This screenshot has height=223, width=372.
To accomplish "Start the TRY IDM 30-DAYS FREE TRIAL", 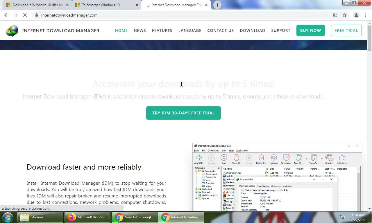I will pos(183,113).
